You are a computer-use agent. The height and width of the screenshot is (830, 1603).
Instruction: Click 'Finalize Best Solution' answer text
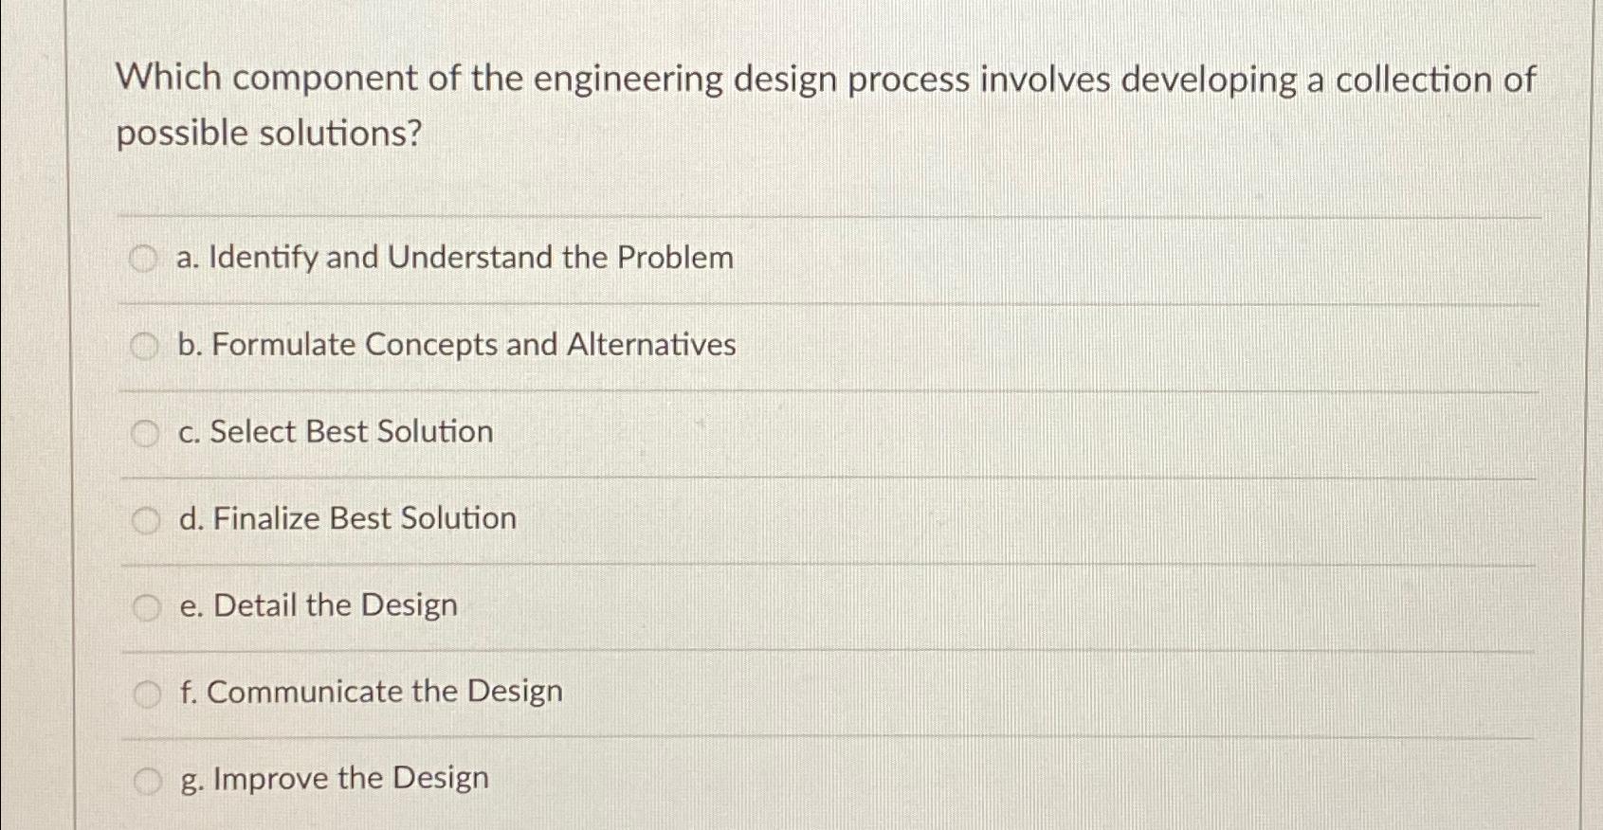tap(346, 518)
